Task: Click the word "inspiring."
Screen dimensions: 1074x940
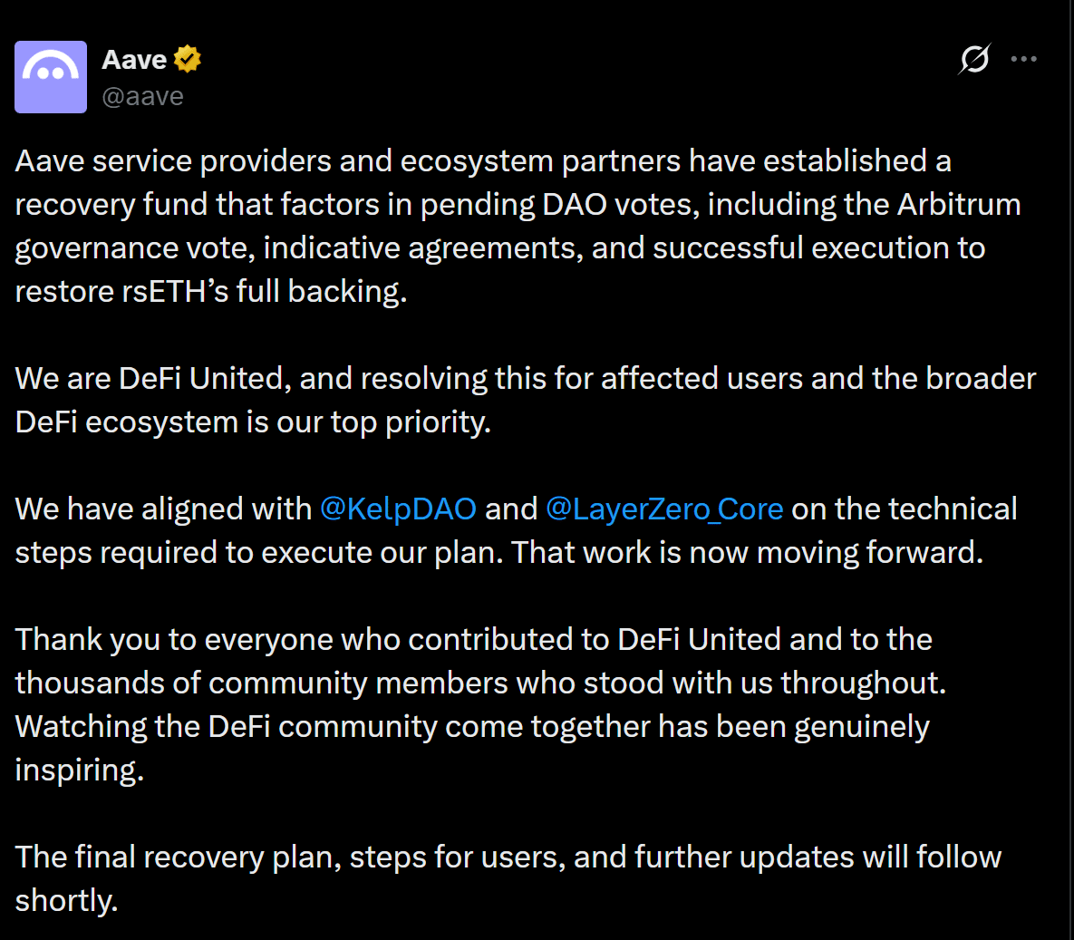Action: coord(80,770)
